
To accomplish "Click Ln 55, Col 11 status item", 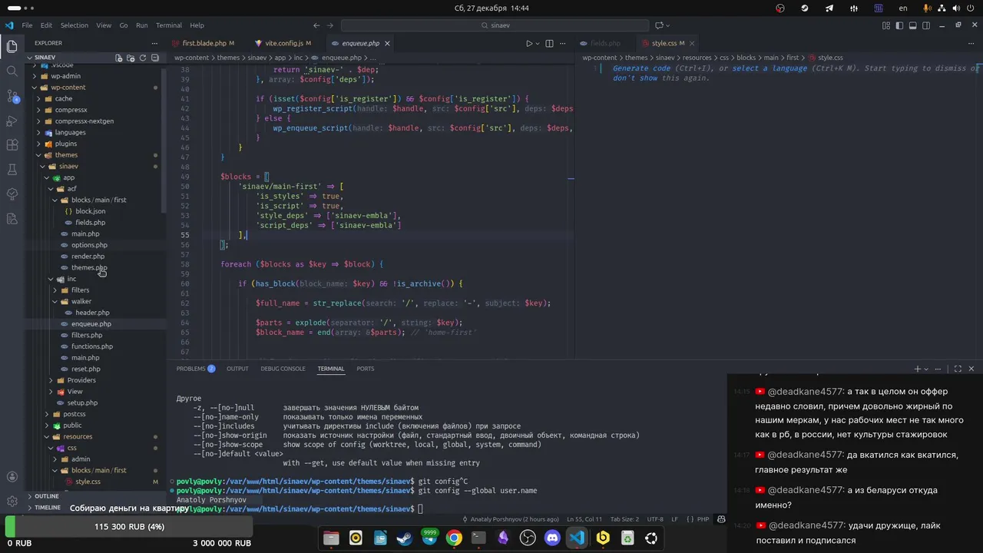I will (x=584, y=520).
